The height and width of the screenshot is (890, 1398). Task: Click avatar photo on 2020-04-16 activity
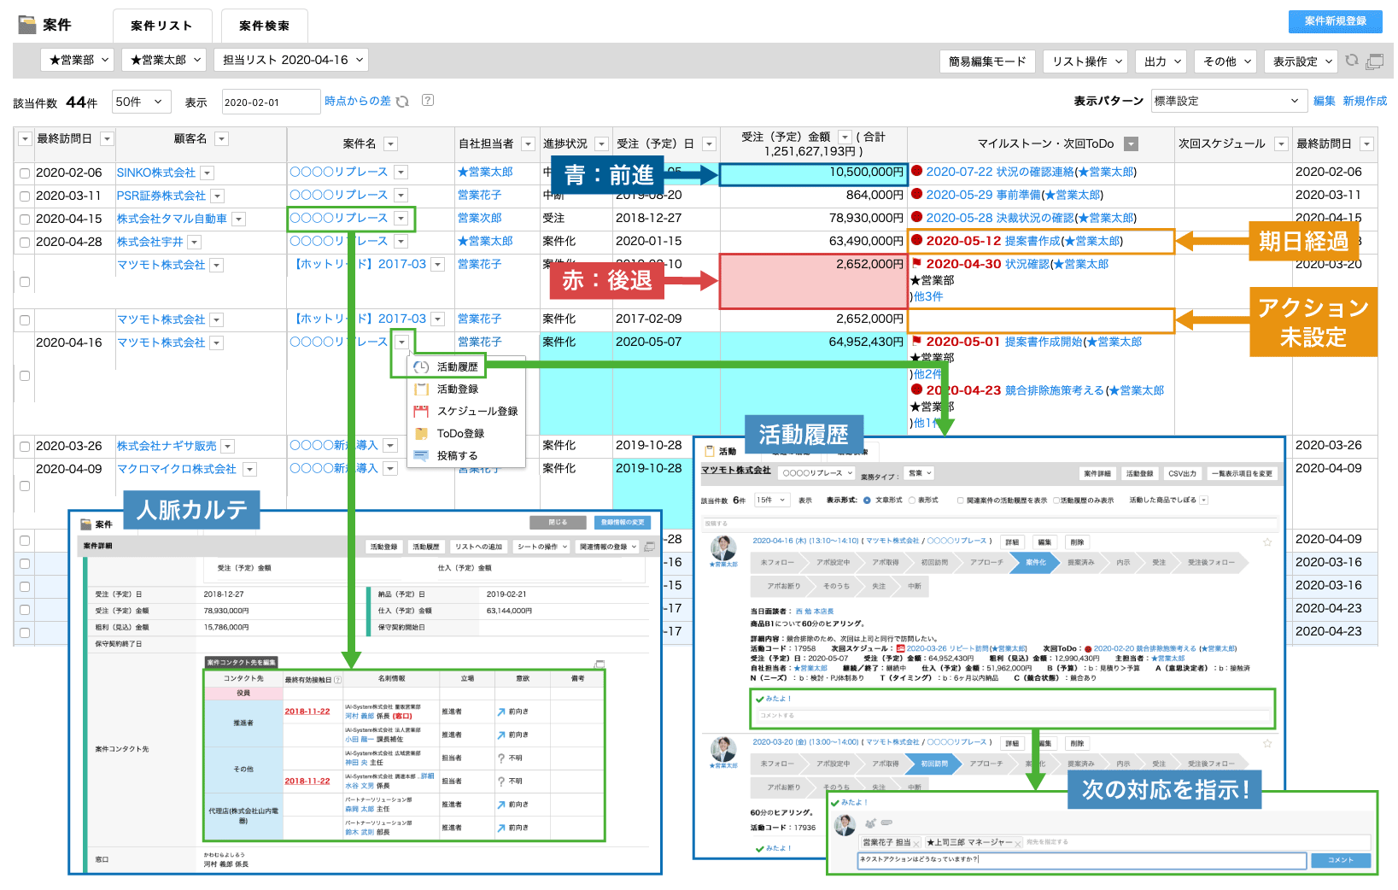tap(723, 547)
